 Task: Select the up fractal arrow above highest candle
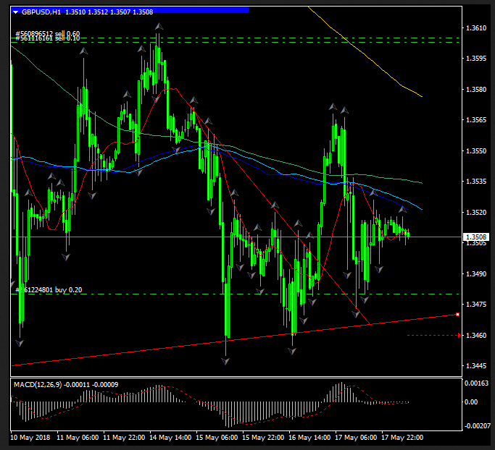[158, 27]
